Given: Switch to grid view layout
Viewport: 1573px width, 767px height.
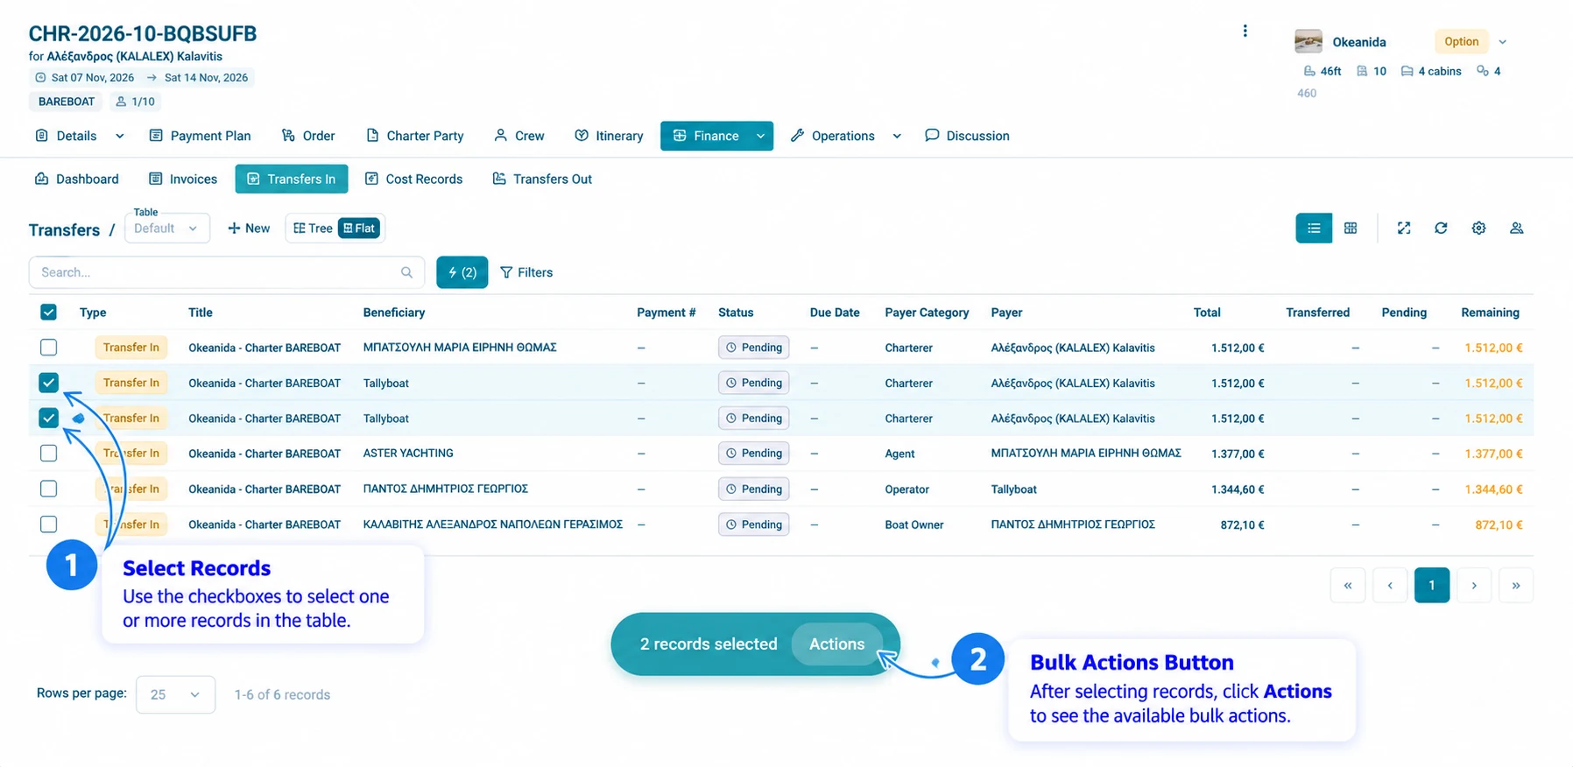Looking at the screenshot, I should pos(1351,229).
